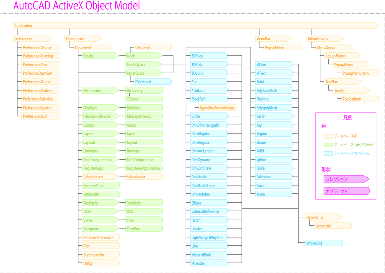Screen dimensions: 385x273
Task: Select the PreferencesSystem node
Action: pos(41,108)
